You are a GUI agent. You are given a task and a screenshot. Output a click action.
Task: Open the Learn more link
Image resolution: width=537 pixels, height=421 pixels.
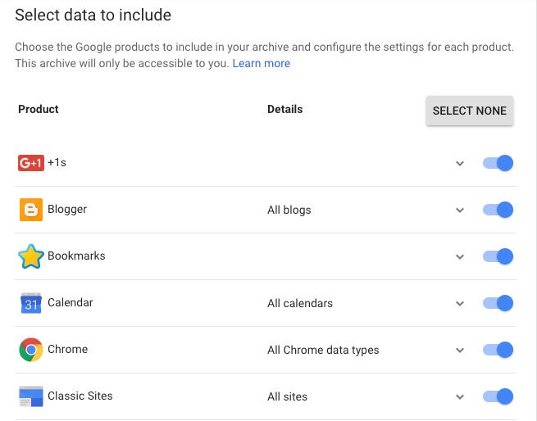coord(262,63)
